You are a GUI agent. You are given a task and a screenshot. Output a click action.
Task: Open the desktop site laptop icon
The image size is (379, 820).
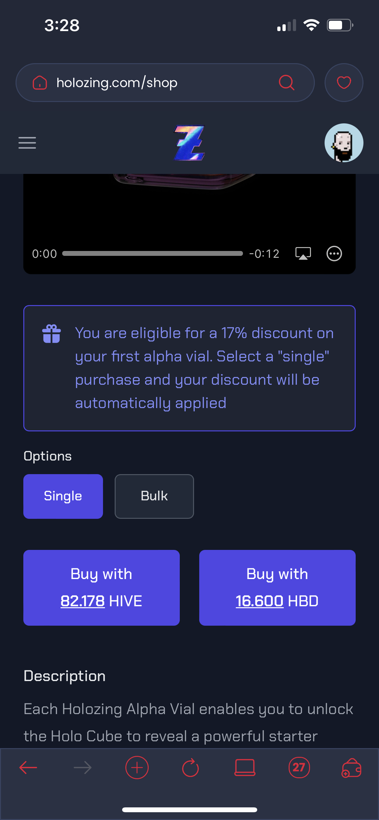click(245, 768)
